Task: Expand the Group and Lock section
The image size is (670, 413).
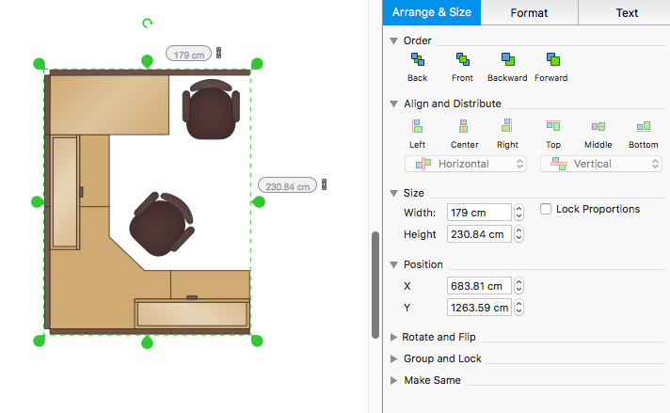Action: pos(393,358)
